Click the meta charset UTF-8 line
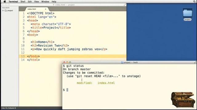This screenshot has width=197, height=110. [x=50, y=24]
